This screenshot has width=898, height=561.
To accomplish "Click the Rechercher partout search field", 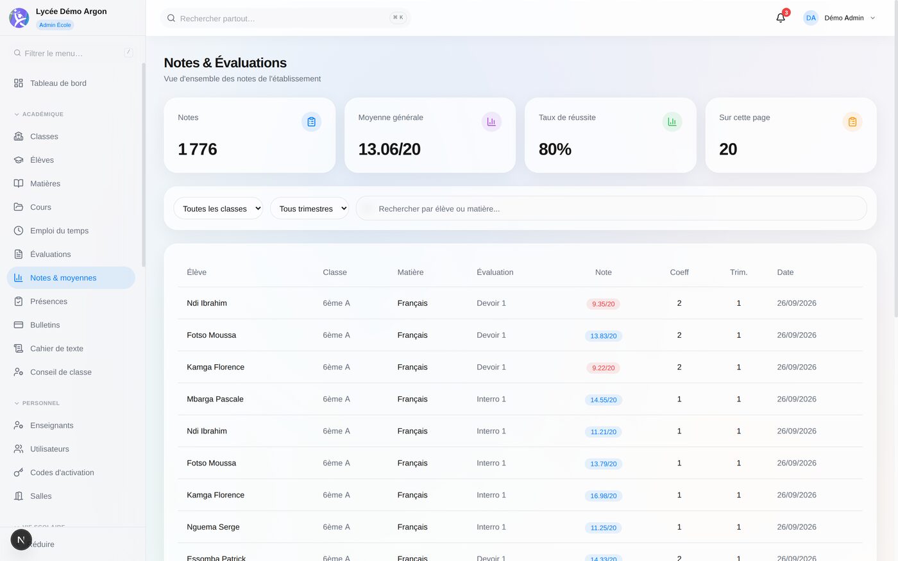I will coord(285,18).
